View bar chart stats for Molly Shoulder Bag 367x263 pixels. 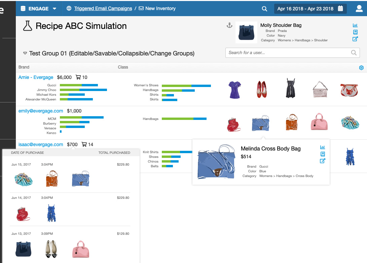[x=355, y=25]
